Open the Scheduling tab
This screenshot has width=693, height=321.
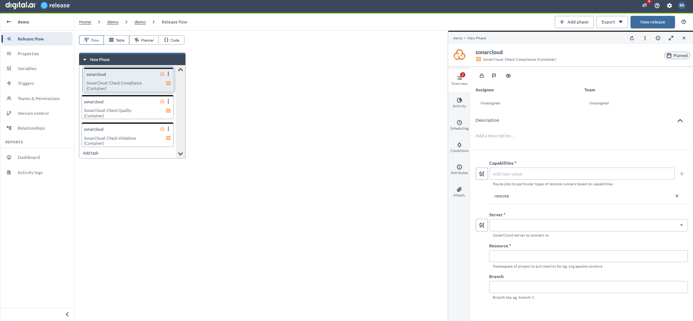(x=459, y=125)
